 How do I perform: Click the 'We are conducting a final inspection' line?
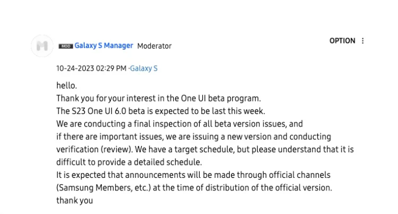point(179,124)
